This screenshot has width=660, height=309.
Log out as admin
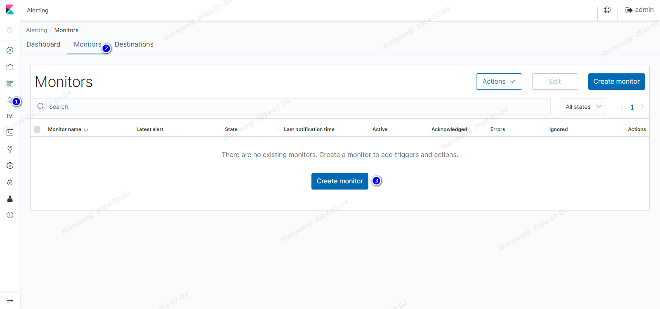(639, 10)
